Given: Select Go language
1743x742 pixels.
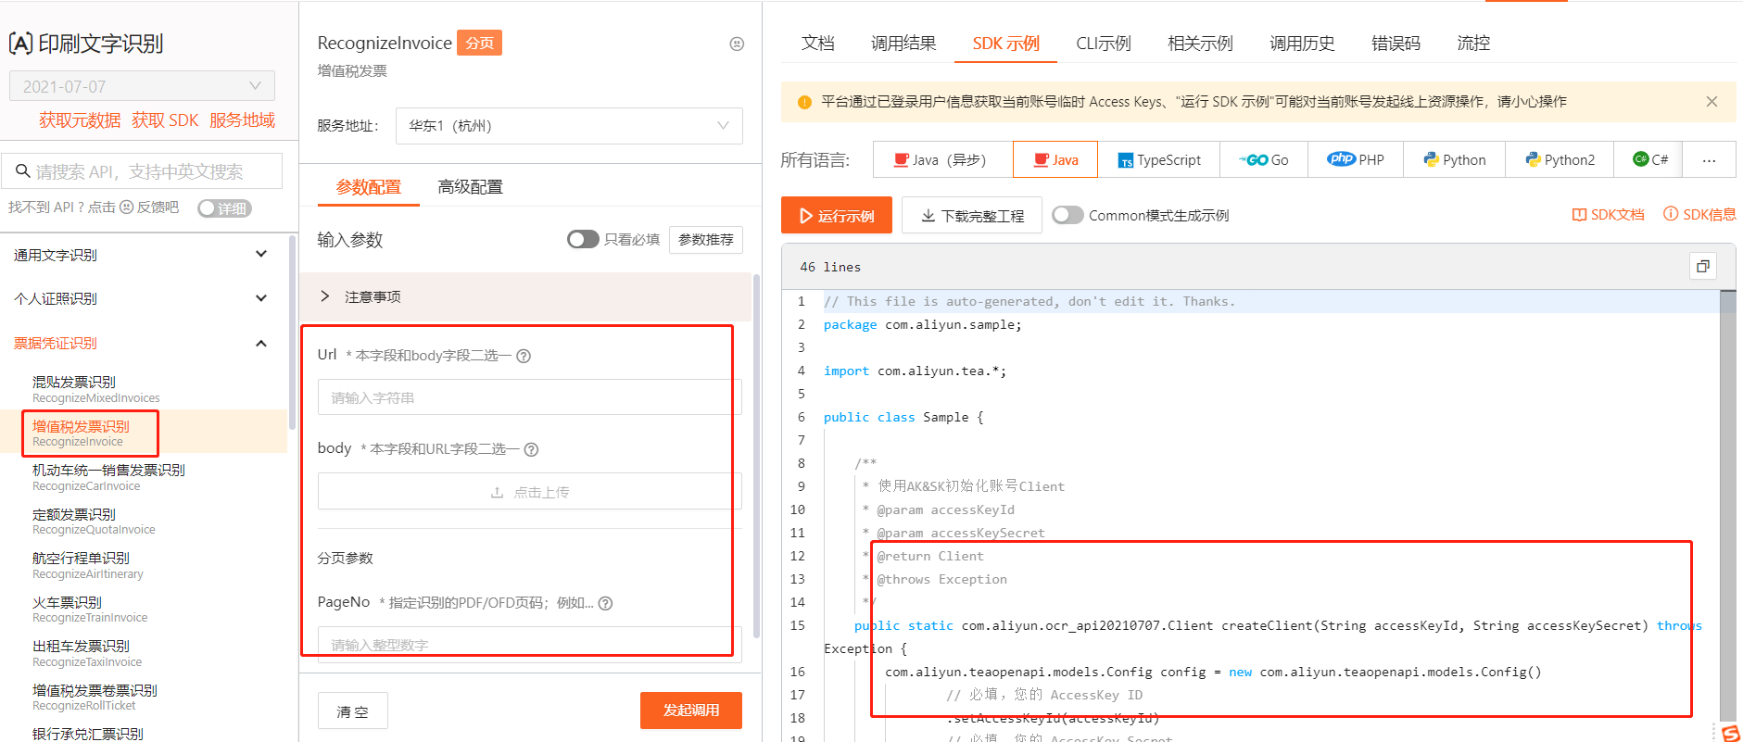Looking at the screenshot, I should point(1264,160).
